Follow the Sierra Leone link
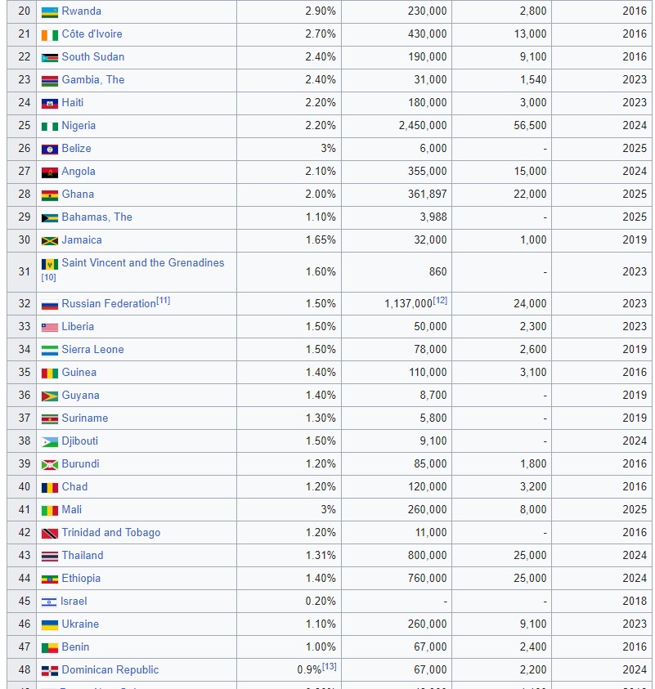Screen dimensions: 655x689 [92, 349]
